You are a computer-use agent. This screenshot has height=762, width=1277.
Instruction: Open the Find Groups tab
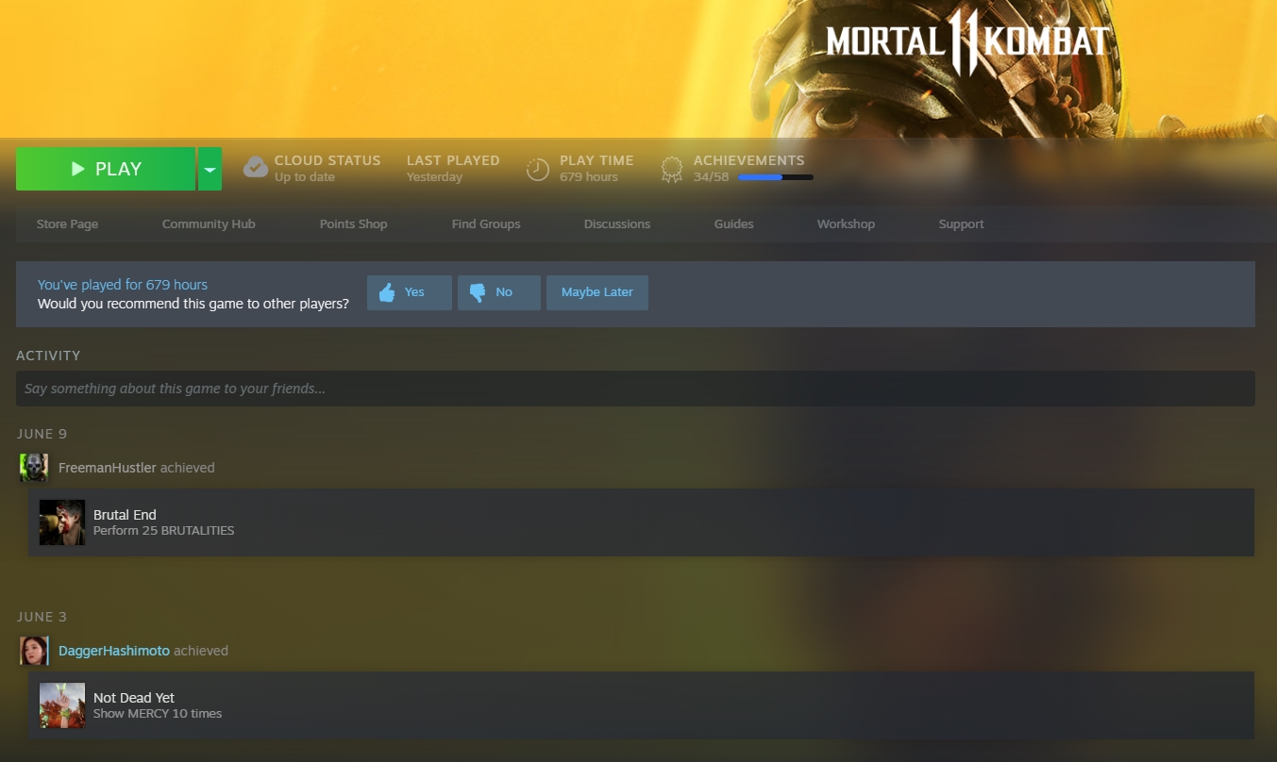tap(486, 224)
